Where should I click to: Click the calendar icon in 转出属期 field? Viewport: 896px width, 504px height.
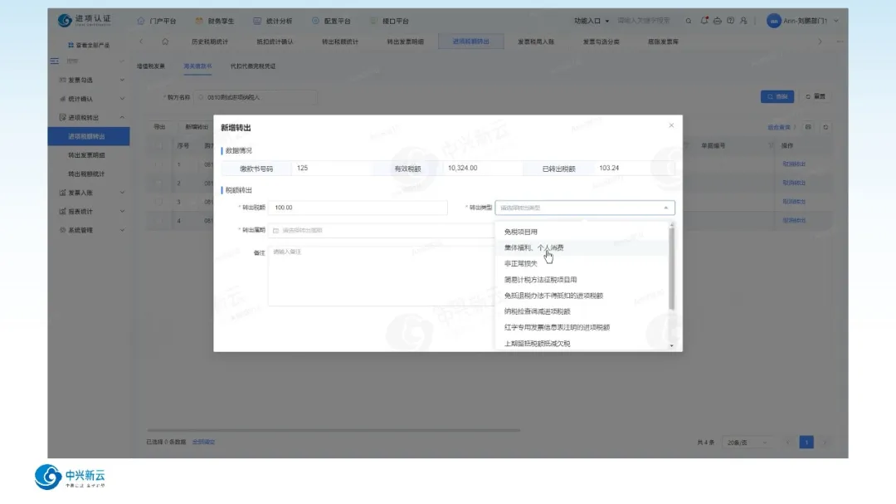275,230
